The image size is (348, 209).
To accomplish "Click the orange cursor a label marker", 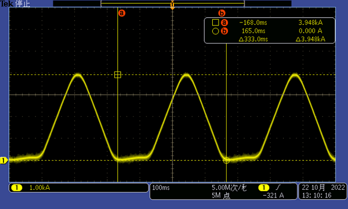I will click(122, 13).
